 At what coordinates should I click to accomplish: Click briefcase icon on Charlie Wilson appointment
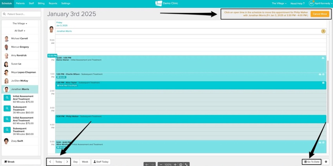point(323,74)
